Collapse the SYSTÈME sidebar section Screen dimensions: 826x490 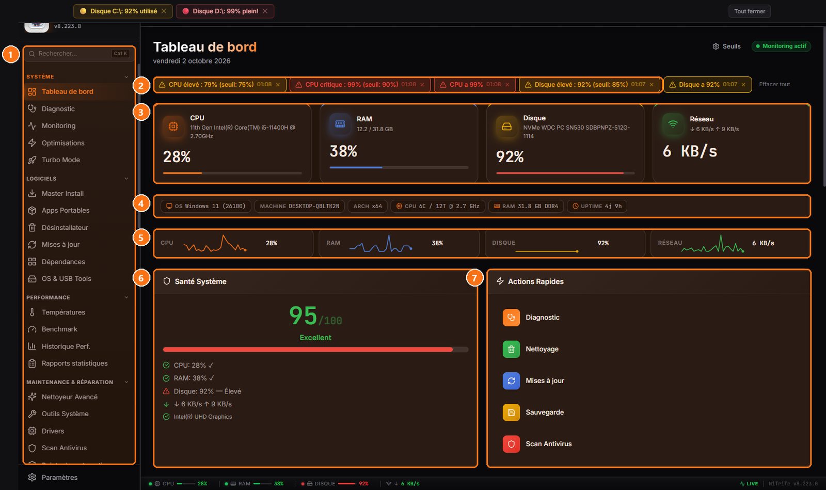click(126, 77)
